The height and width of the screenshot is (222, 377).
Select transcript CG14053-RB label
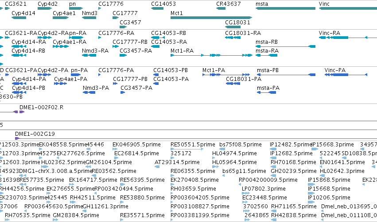click(168, 33)
